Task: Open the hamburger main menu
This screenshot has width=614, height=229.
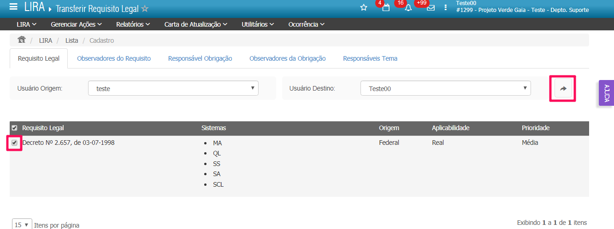Action: [13, 7]
